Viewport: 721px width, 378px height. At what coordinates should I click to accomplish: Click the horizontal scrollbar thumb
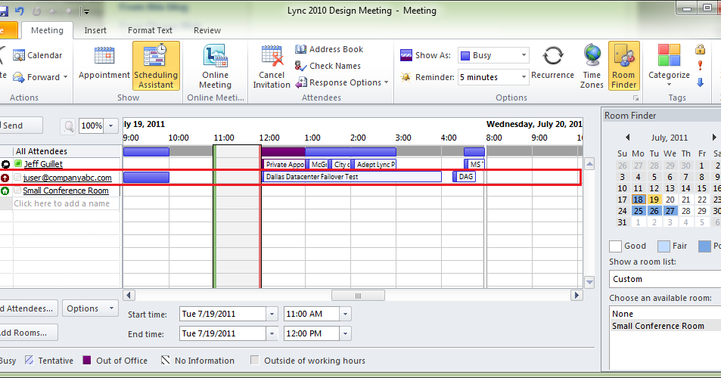point(358,296)
